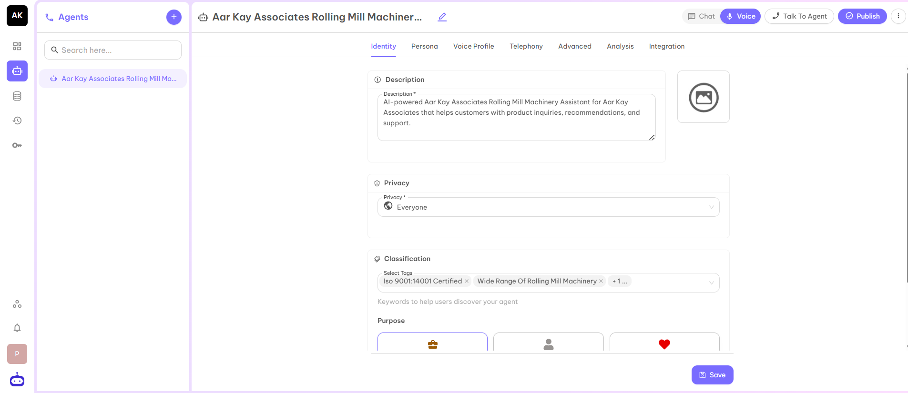Open the Advanced tab

(x=575, y=46)
